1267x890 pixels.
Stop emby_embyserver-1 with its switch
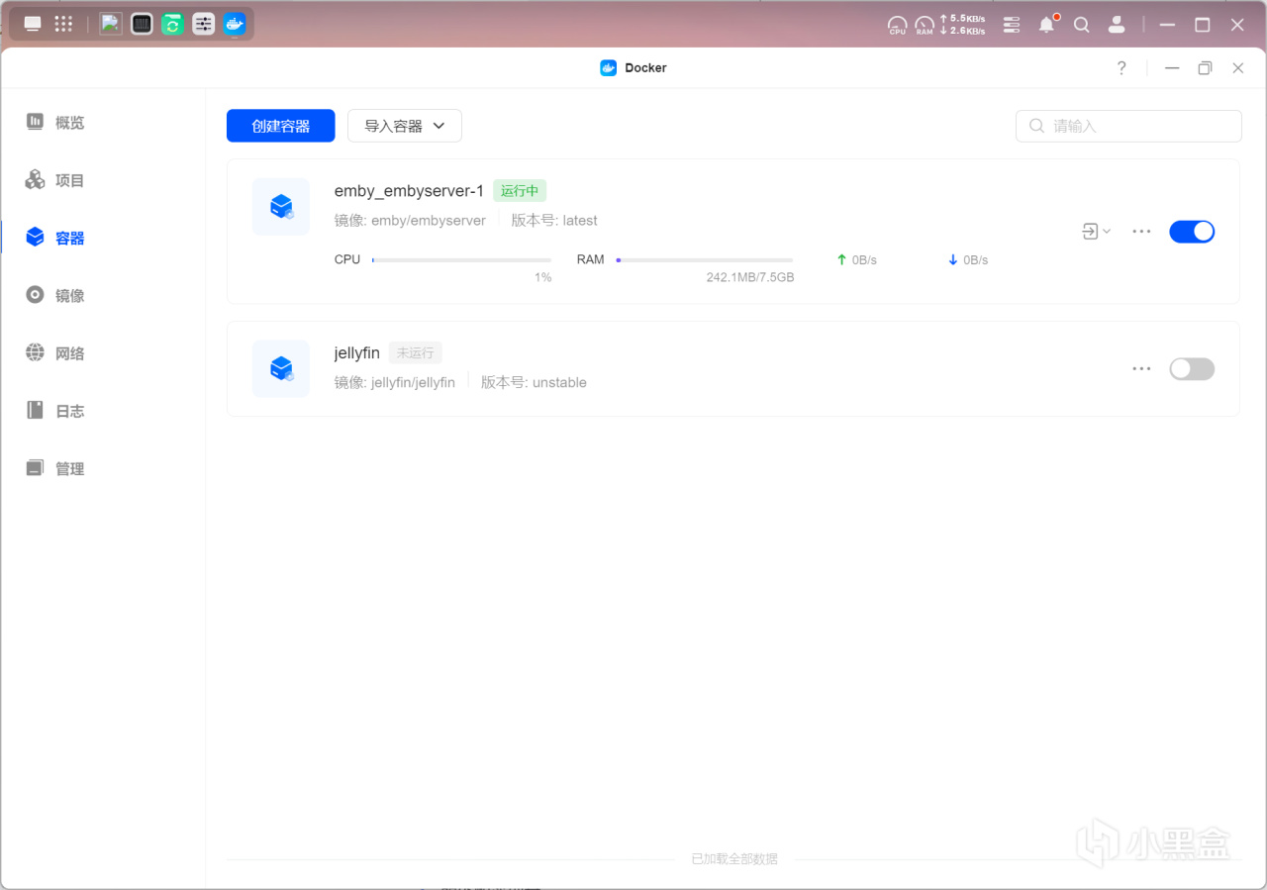tap(1192, 232)
